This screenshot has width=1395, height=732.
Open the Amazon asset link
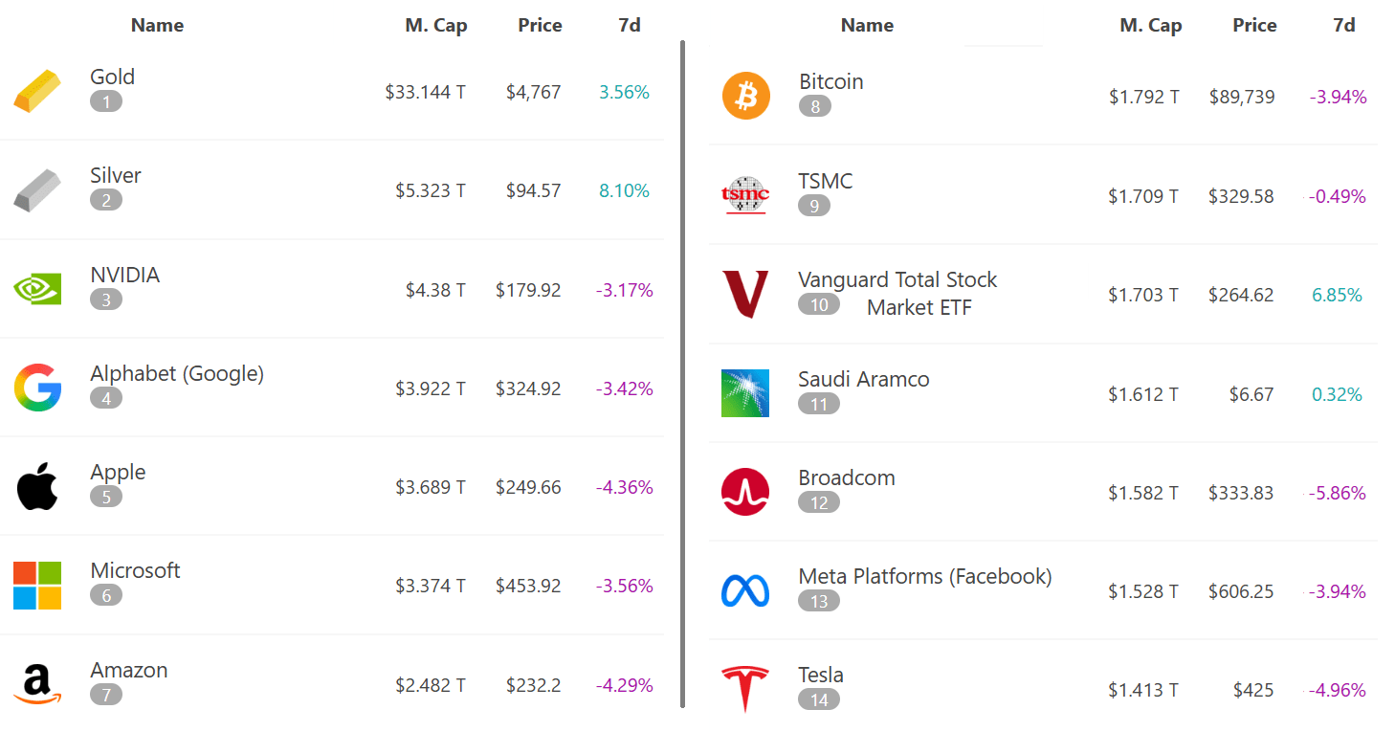coord(128,671)
